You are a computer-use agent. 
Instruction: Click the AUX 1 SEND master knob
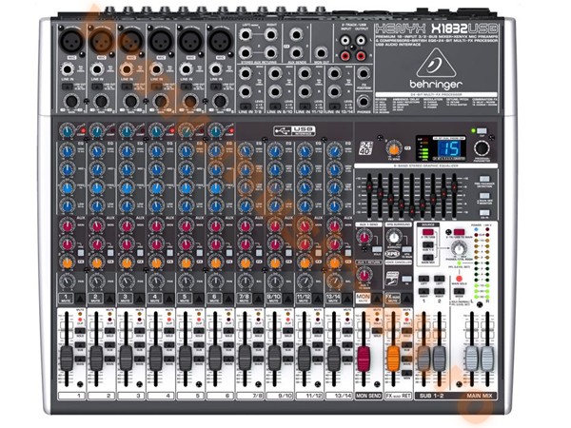pos(364,237)
